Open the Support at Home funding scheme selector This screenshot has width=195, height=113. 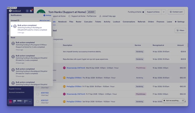[x=153, y=12]
